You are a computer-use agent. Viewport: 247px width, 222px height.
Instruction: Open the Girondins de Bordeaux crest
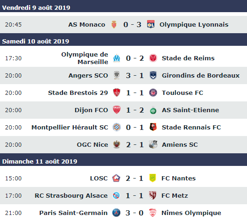click(x=153, y=75)
